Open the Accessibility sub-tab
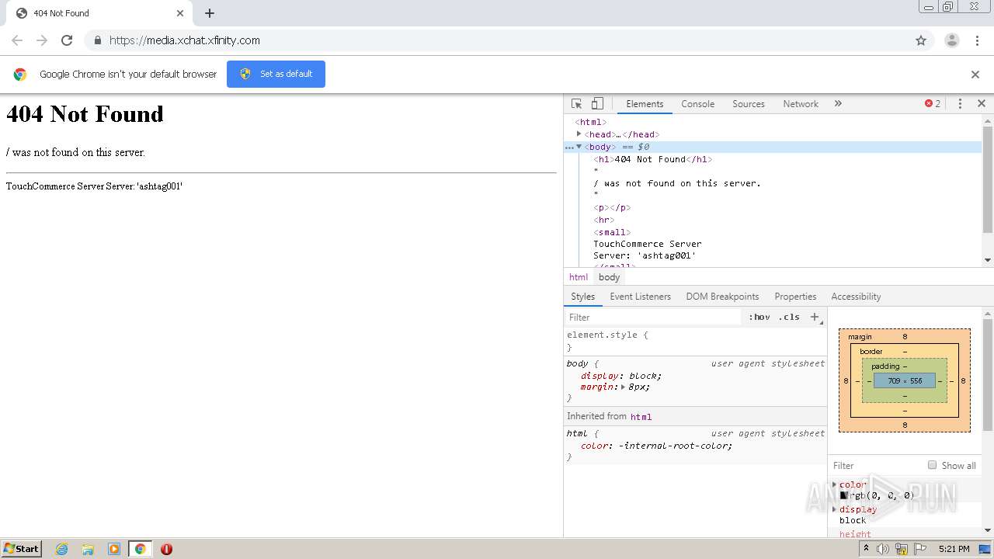 tap(856, 297)
